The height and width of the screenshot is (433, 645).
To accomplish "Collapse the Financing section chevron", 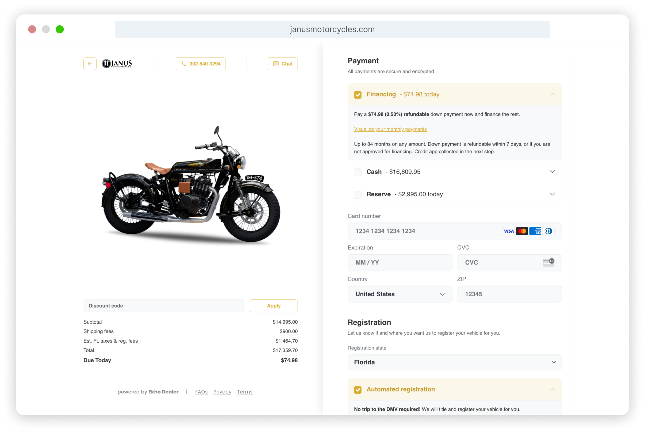I will 552,94.
